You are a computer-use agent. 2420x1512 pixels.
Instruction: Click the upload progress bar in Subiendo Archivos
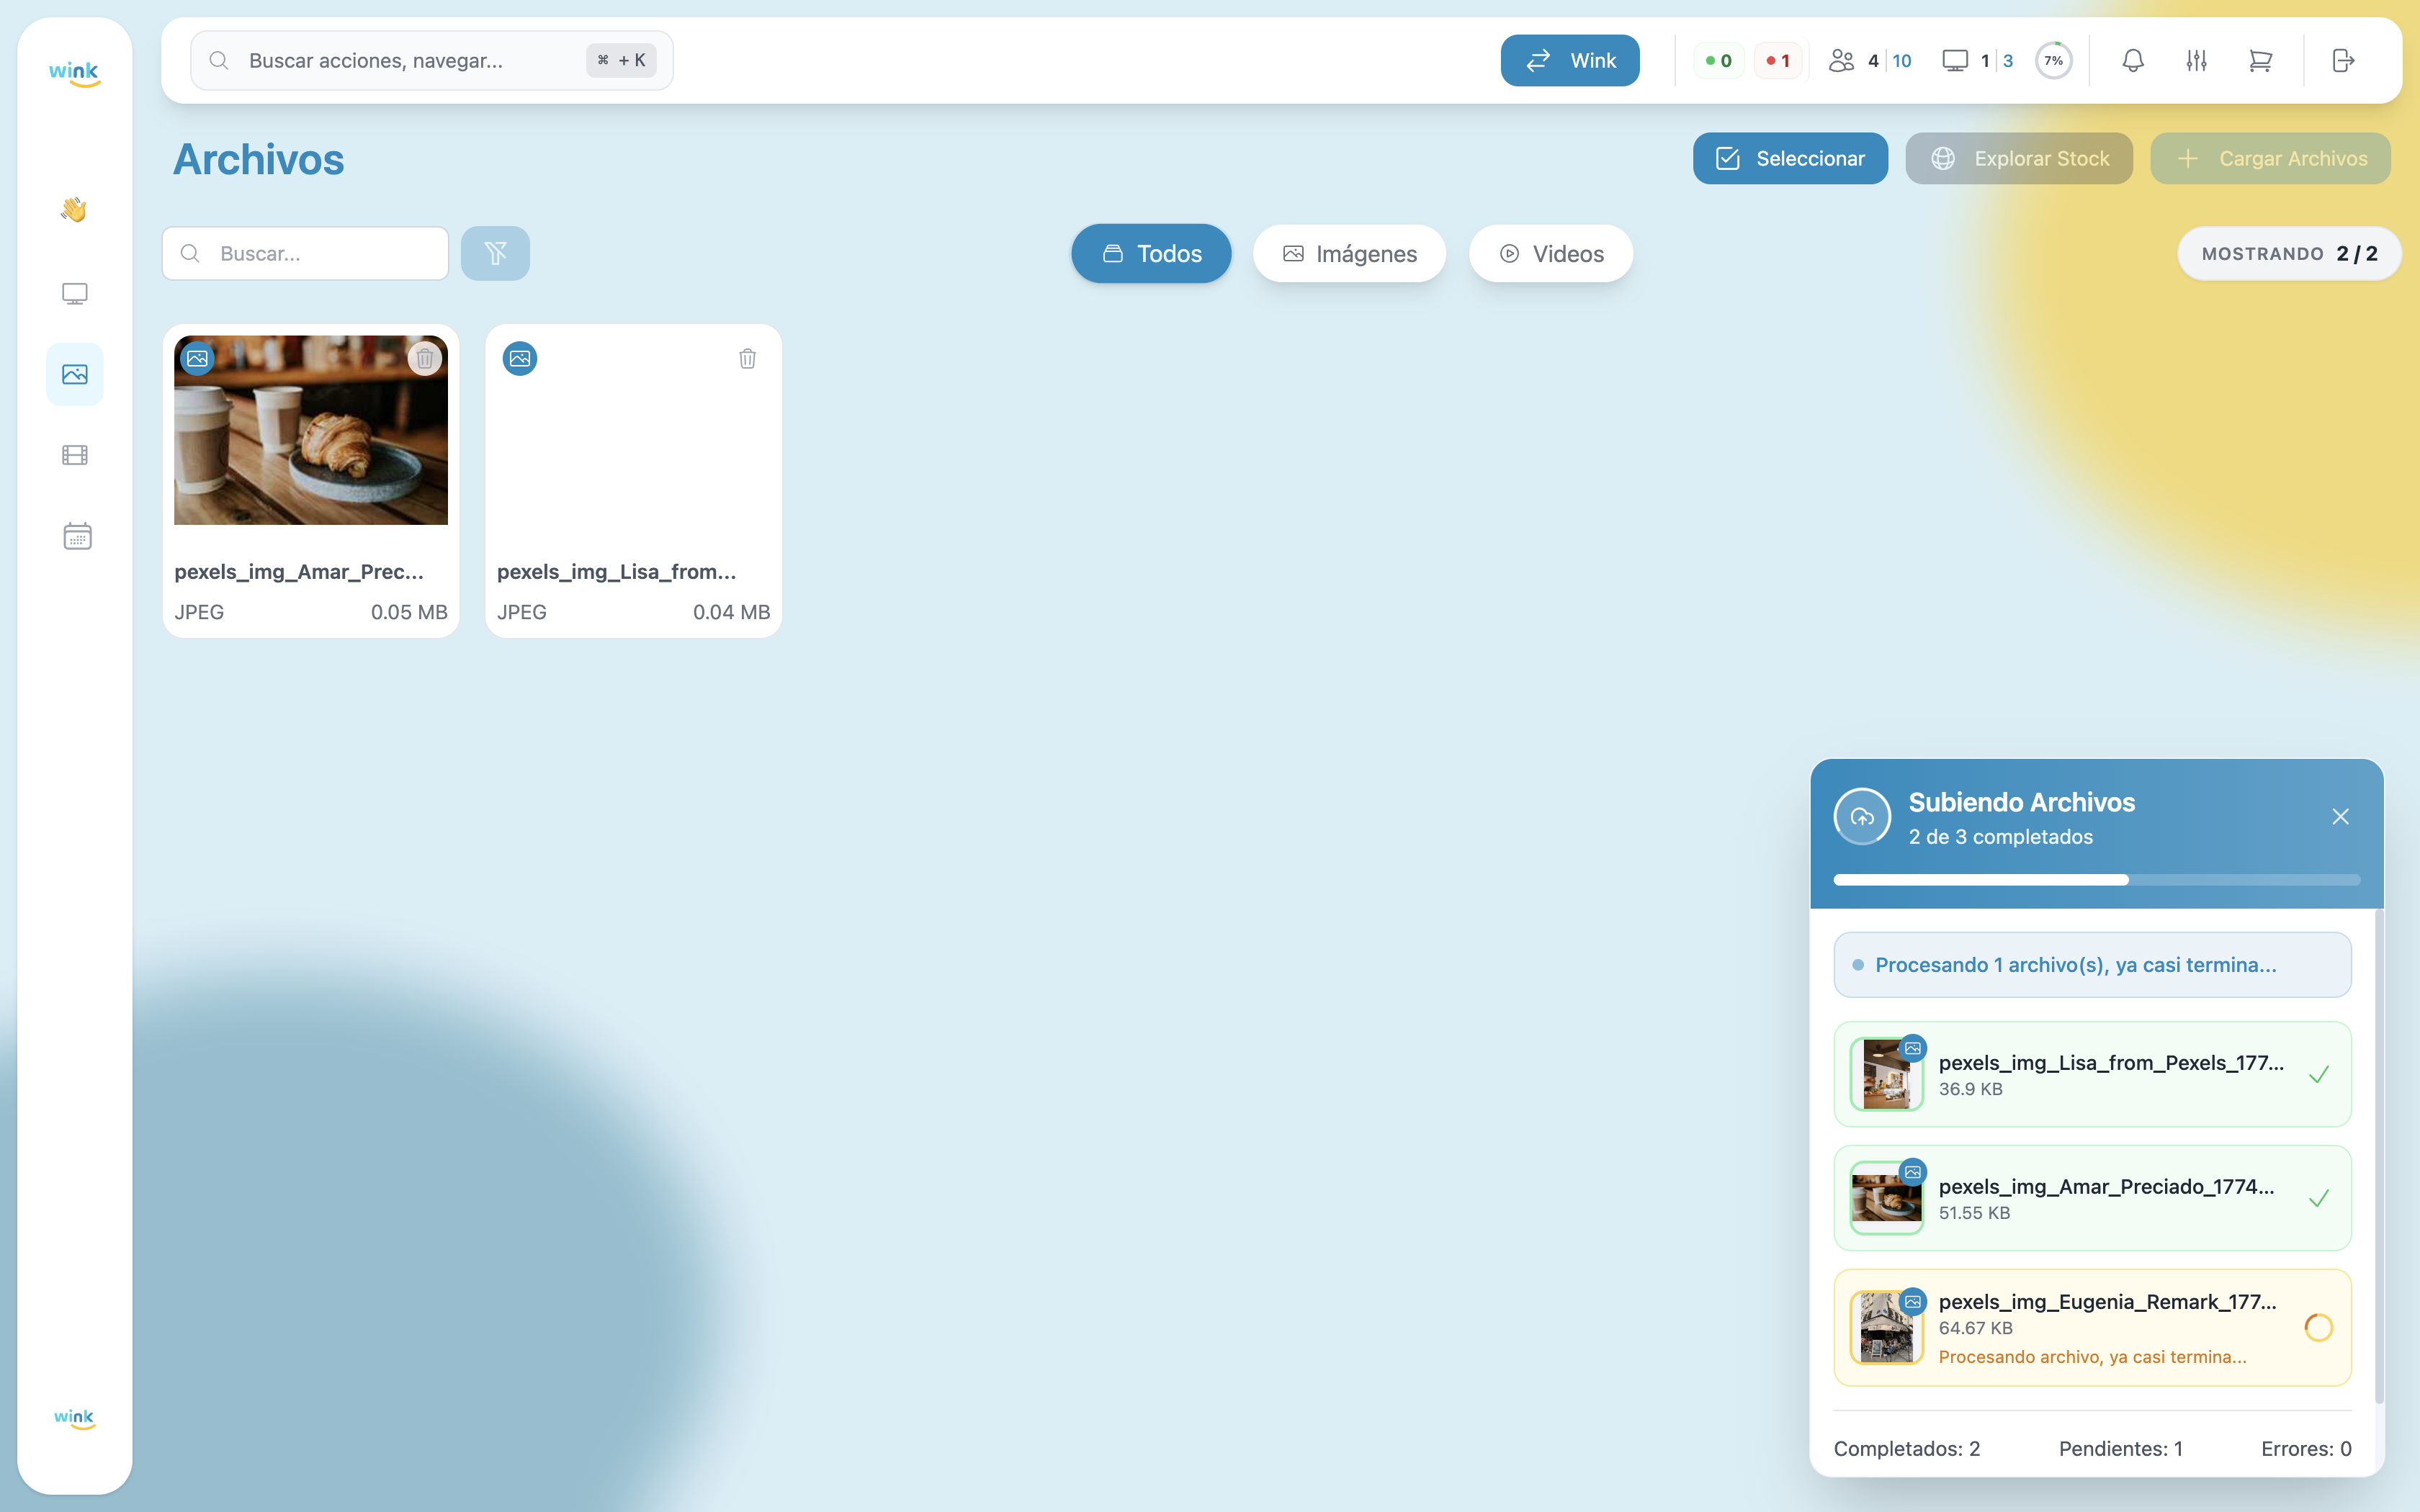click(2097, 880)
